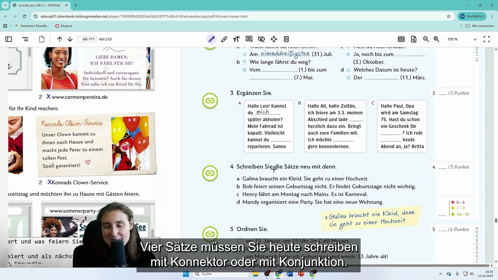
Task: Click the trash delete annotations icon
Action: [x=286, y=39]
